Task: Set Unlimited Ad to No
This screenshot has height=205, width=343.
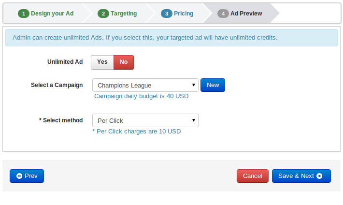Action: [x=124, y=62]
